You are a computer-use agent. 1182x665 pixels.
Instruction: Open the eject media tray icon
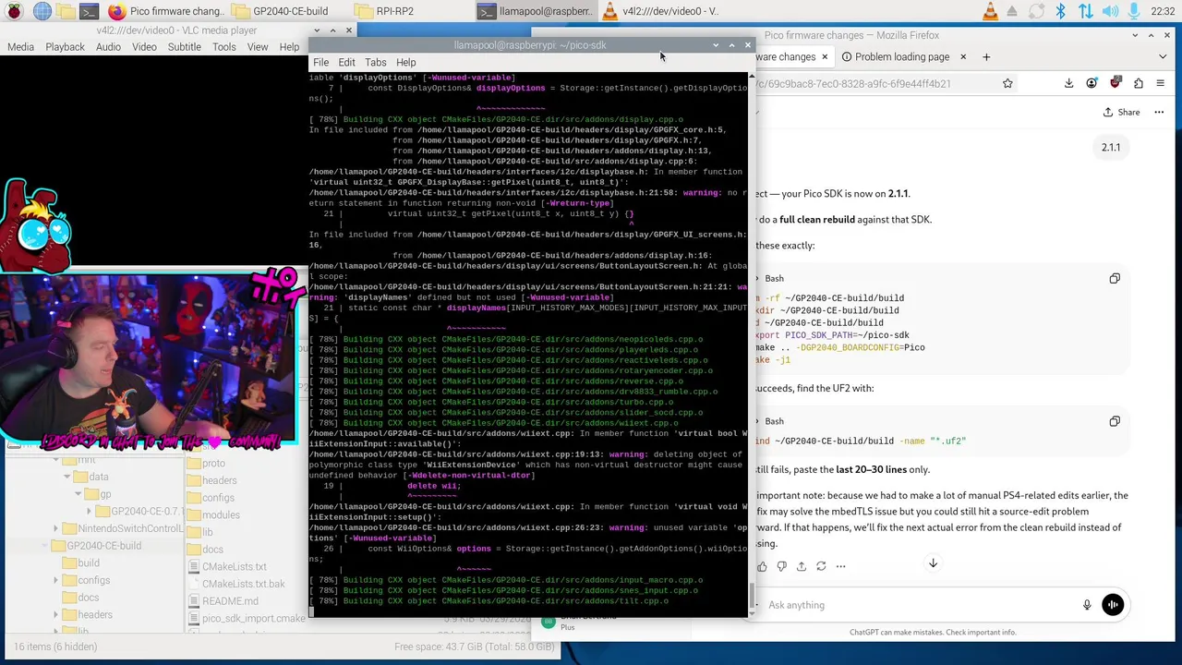(x=1014, y=11)
